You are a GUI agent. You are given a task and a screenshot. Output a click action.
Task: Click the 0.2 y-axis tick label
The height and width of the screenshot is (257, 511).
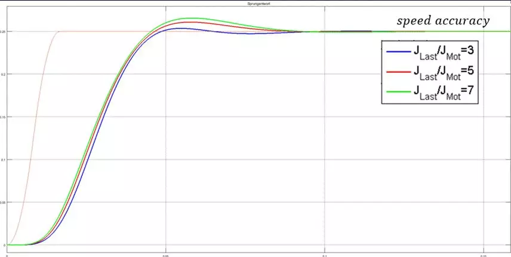tap(4, 75)
